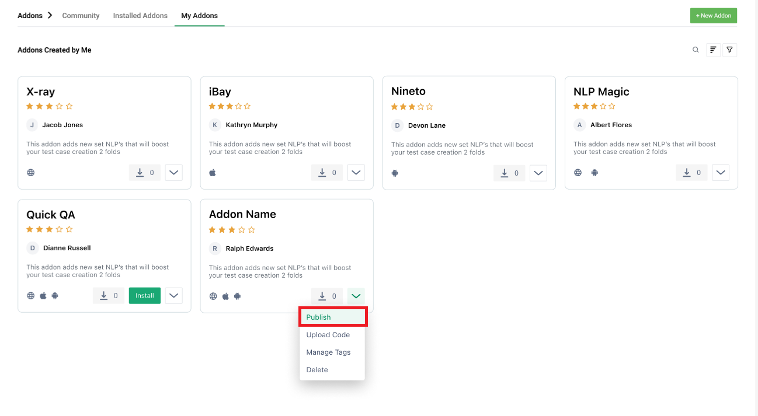Select Jacob Jones avatar on X-ray card

[32, 125]
